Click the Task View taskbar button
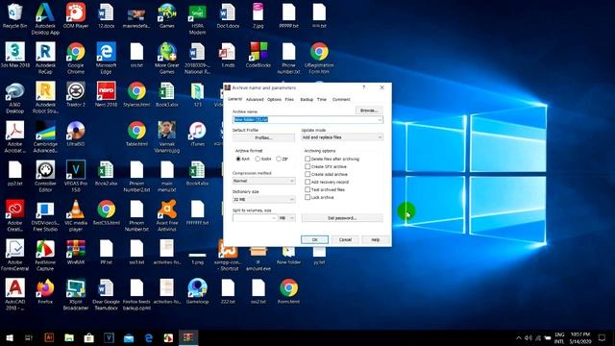615x346 pixels. point(29,337)
